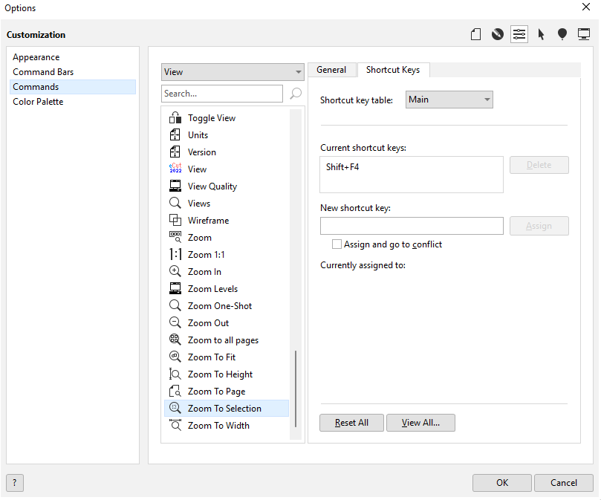Click the help question mark button
Screen dimensions: 601x500
pos(14,483)
